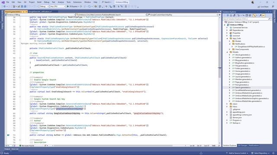Click Start Without Debugging icon
The width and height of the screenshot is (277, 155).
click(81, 6)
